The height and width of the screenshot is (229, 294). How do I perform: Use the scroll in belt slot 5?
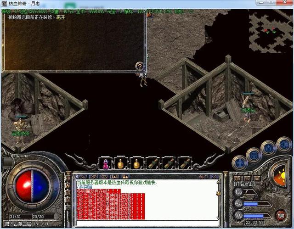(x=169, y=164)
